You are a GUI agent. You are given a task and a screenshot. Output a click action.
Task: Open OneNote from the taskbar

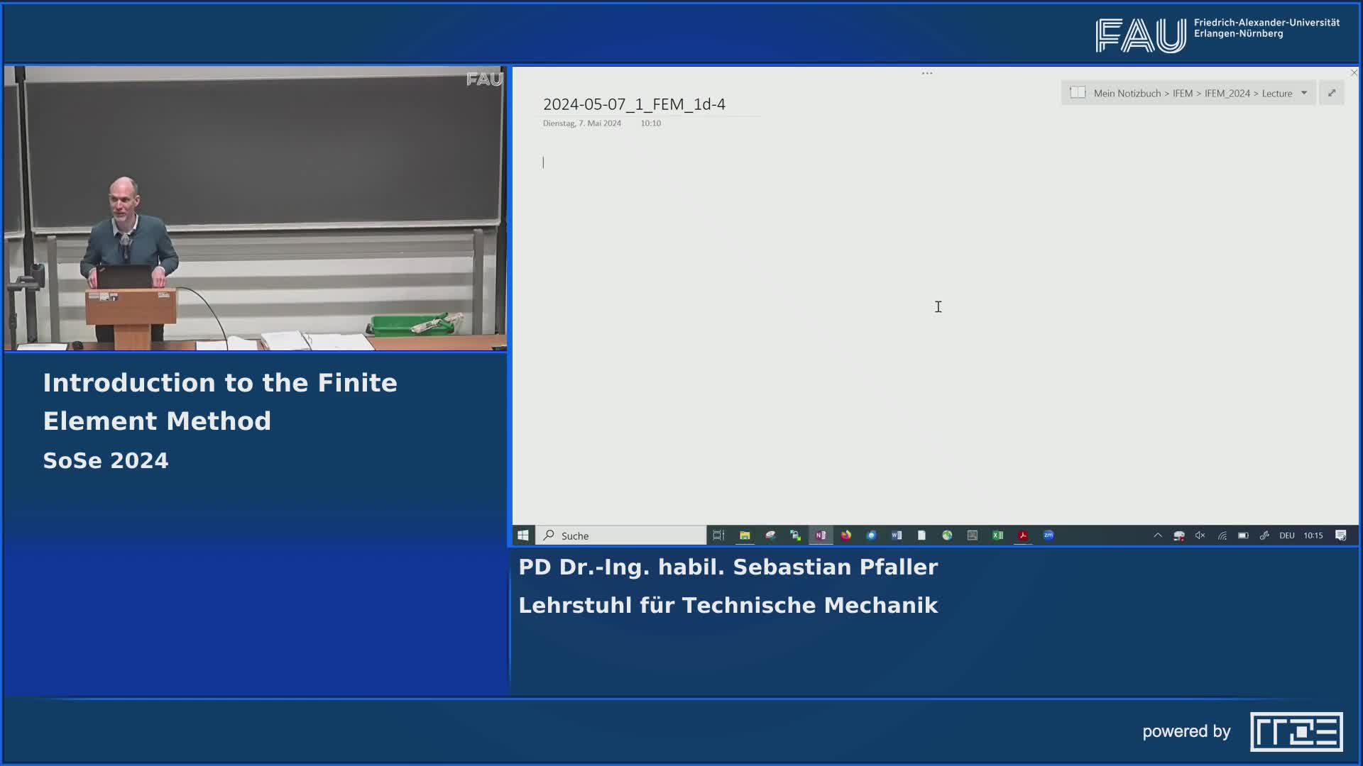(x=821, y=535)
